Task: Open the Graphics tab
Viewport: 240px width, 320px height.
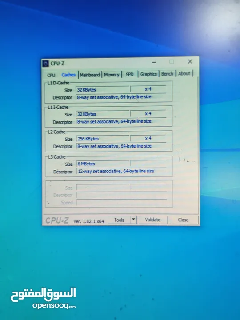Action: pos(148,74)
